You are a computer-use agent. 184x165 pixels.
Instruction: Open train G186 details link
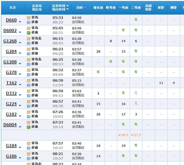[x=11, y=156]
